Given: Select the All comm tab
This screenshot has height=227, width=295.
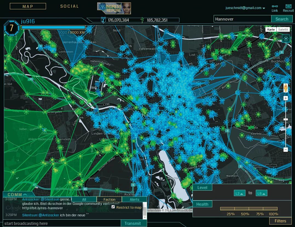Looking at the screenshot, I should tap(84, 199).
